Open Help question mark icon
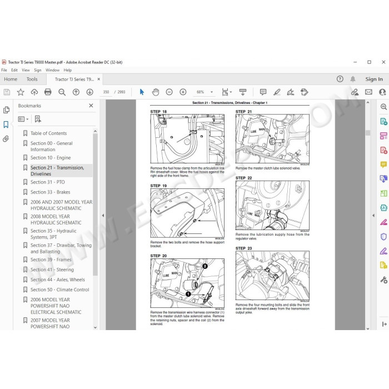Viewport: 389px width, 389px height. point(340,79)
